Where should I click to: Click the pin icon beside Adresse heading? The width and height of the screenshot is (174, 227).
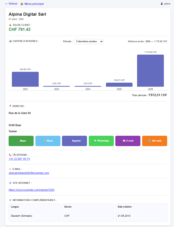[x=10, y=106]
